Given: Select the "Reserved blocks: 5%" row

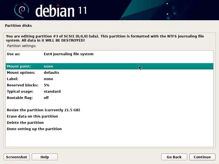Looking at the screenshot, I should pyautogui.click(x=109, y=85).
